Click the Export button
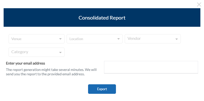The height and width of the screenshot is (101, 204). click(102, 89)
